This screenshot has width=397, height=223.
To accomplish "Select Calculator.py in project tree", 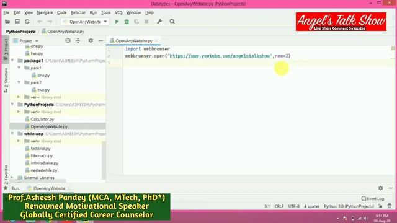I will tap(42, 119).
